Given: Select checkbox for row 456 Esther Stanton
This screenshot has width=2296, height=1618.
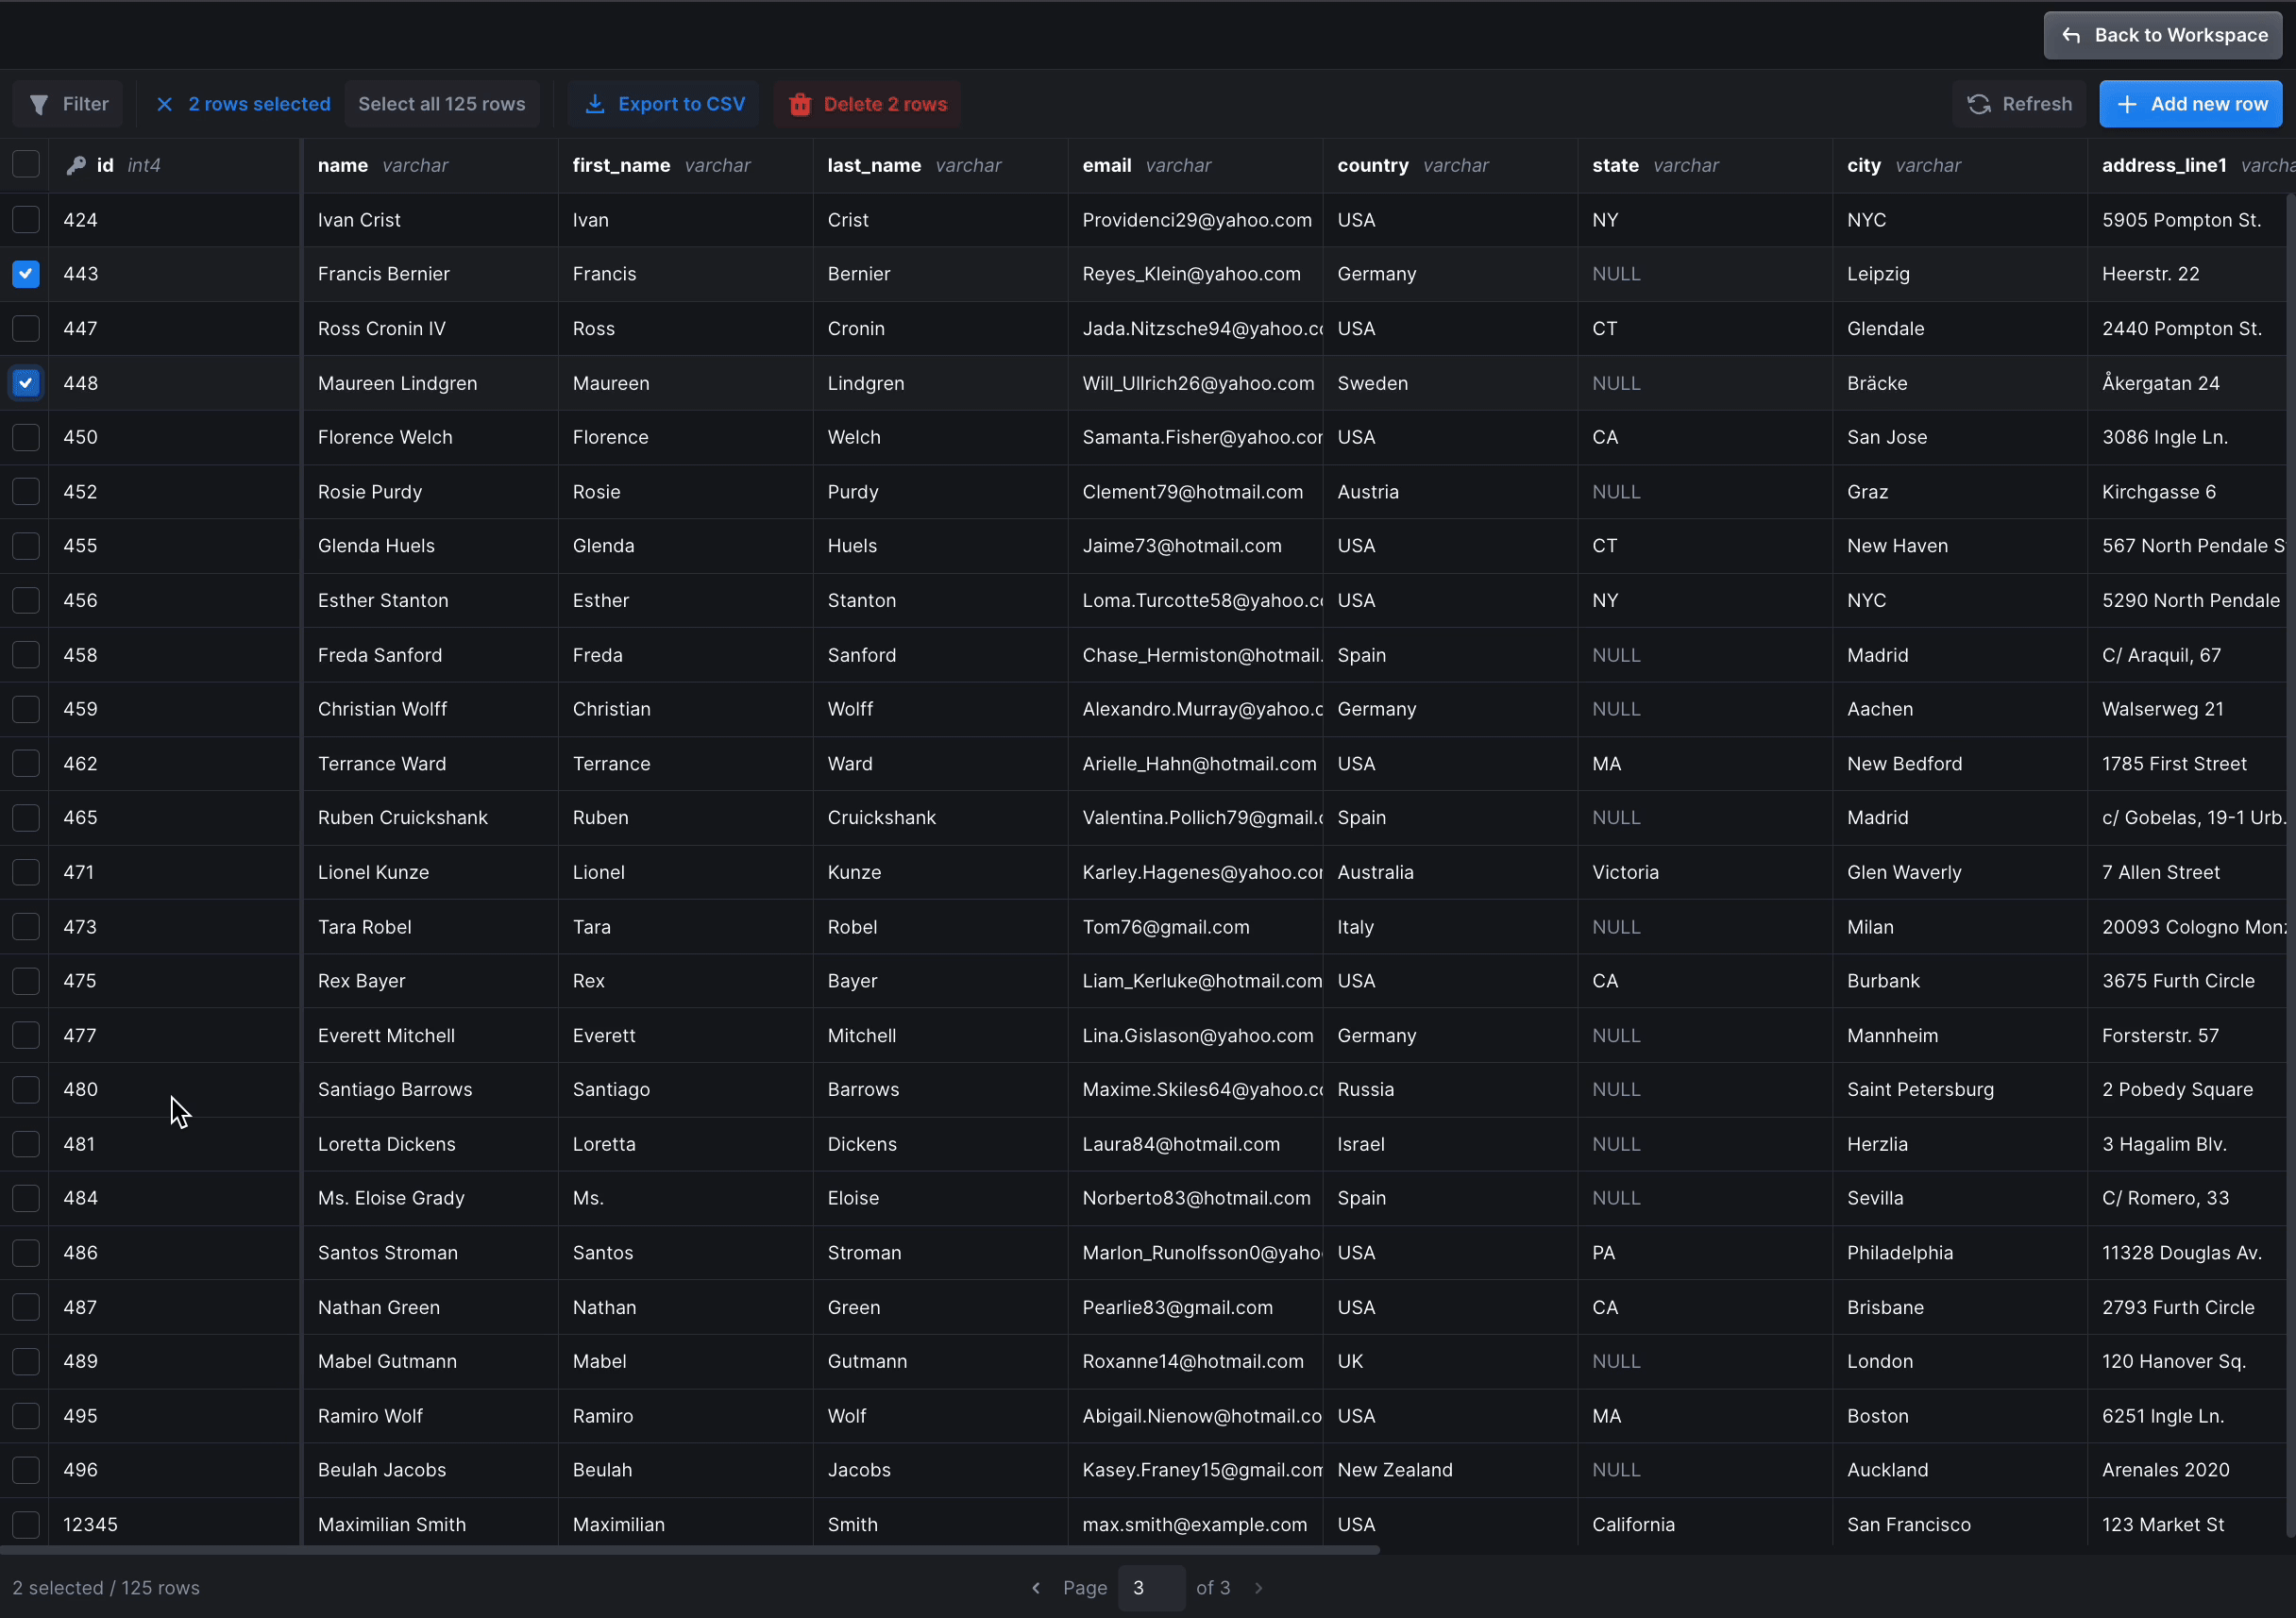Looking at the screenshot, I should [26, 601].
